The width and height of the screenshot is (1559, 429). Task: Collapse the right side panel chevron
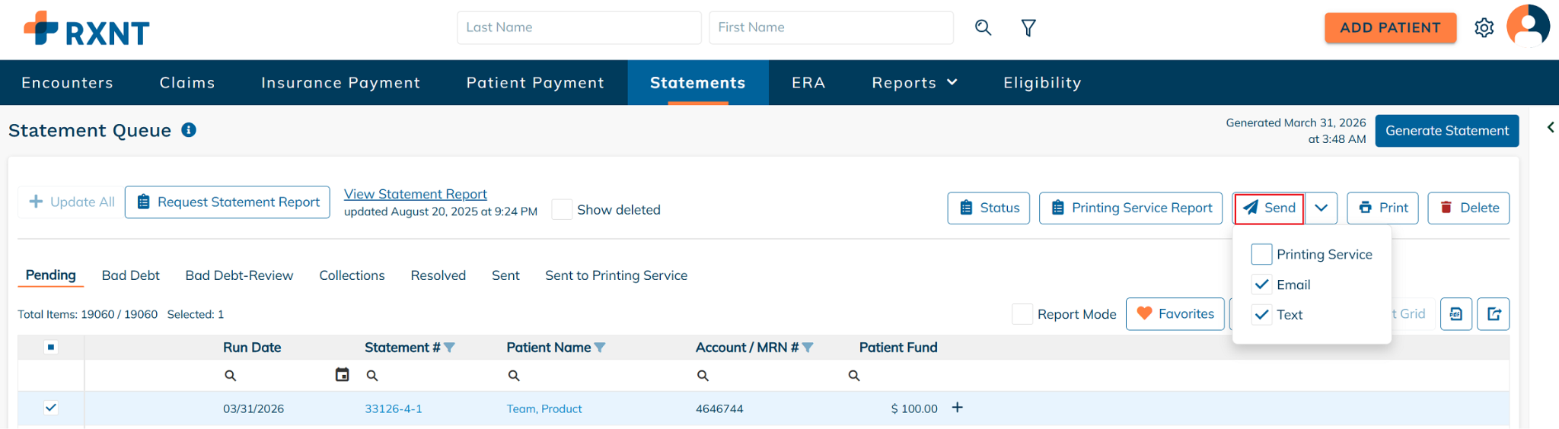tap(1551, 127)
